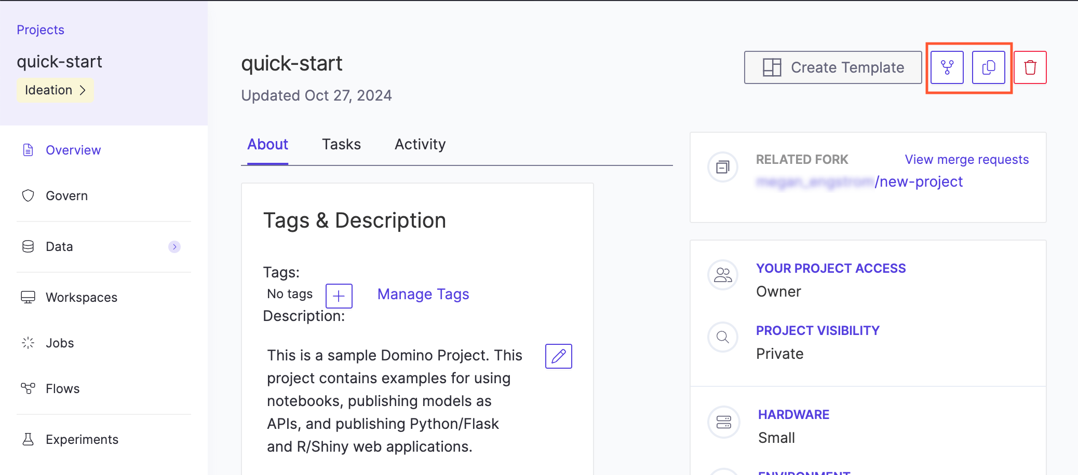Click the Your Project Access people icon
Screen dimensions: 1078x475
[x=723, y=275]
